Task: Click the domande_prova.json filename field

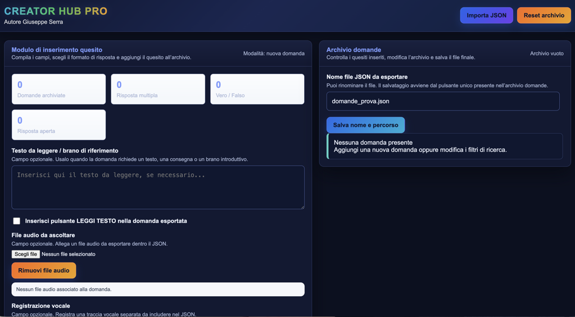Action: pos(443,101)
